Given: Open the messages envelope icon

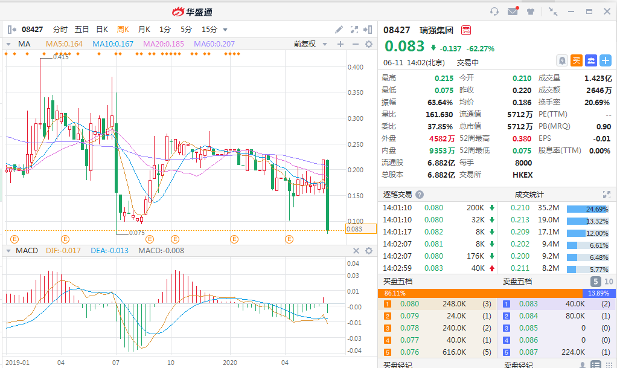Looking at the screenshot, I should tap(513, 11).
